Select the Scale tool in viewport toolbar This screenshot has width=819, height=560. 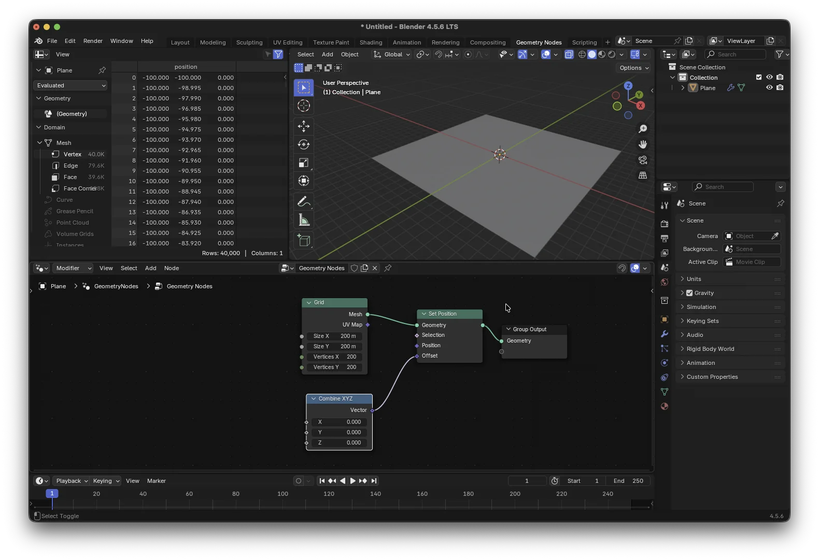coord(304,163)
